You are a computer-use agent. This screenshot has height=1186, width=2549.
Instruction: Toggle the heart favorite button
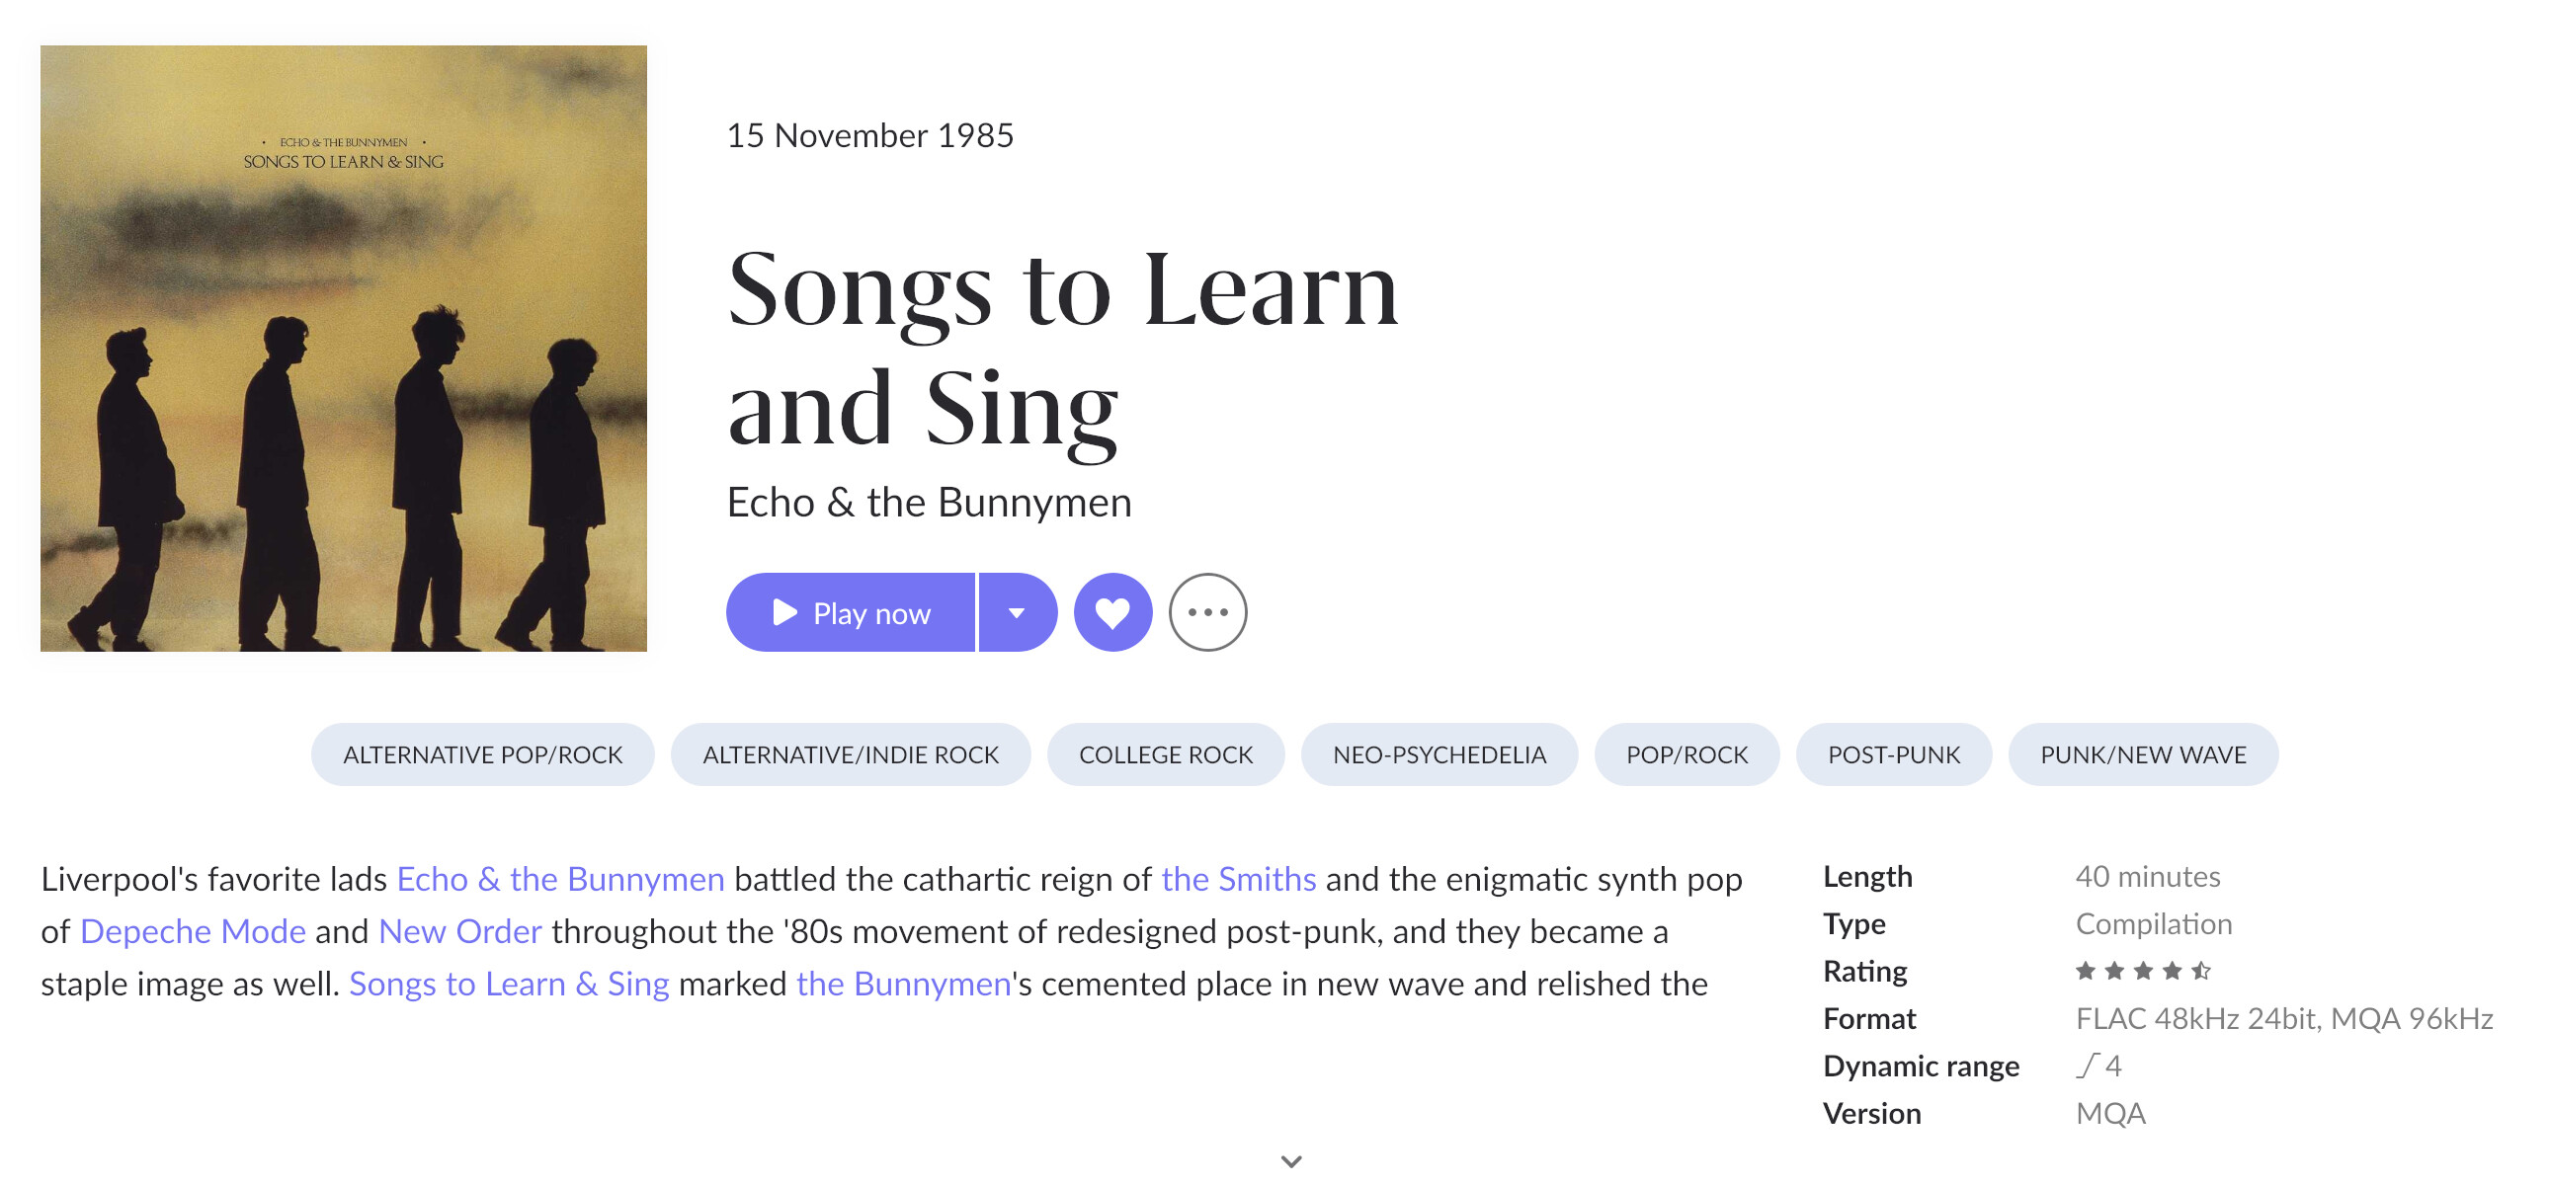pos(1112,612)
